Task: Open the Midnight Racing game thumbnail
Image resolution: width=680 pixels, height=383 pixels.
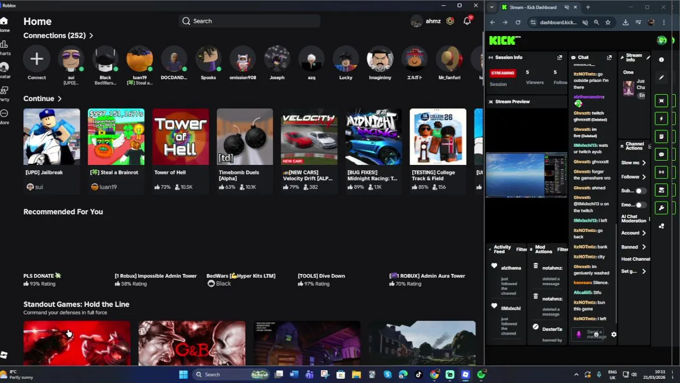Action: click(373, 137)
